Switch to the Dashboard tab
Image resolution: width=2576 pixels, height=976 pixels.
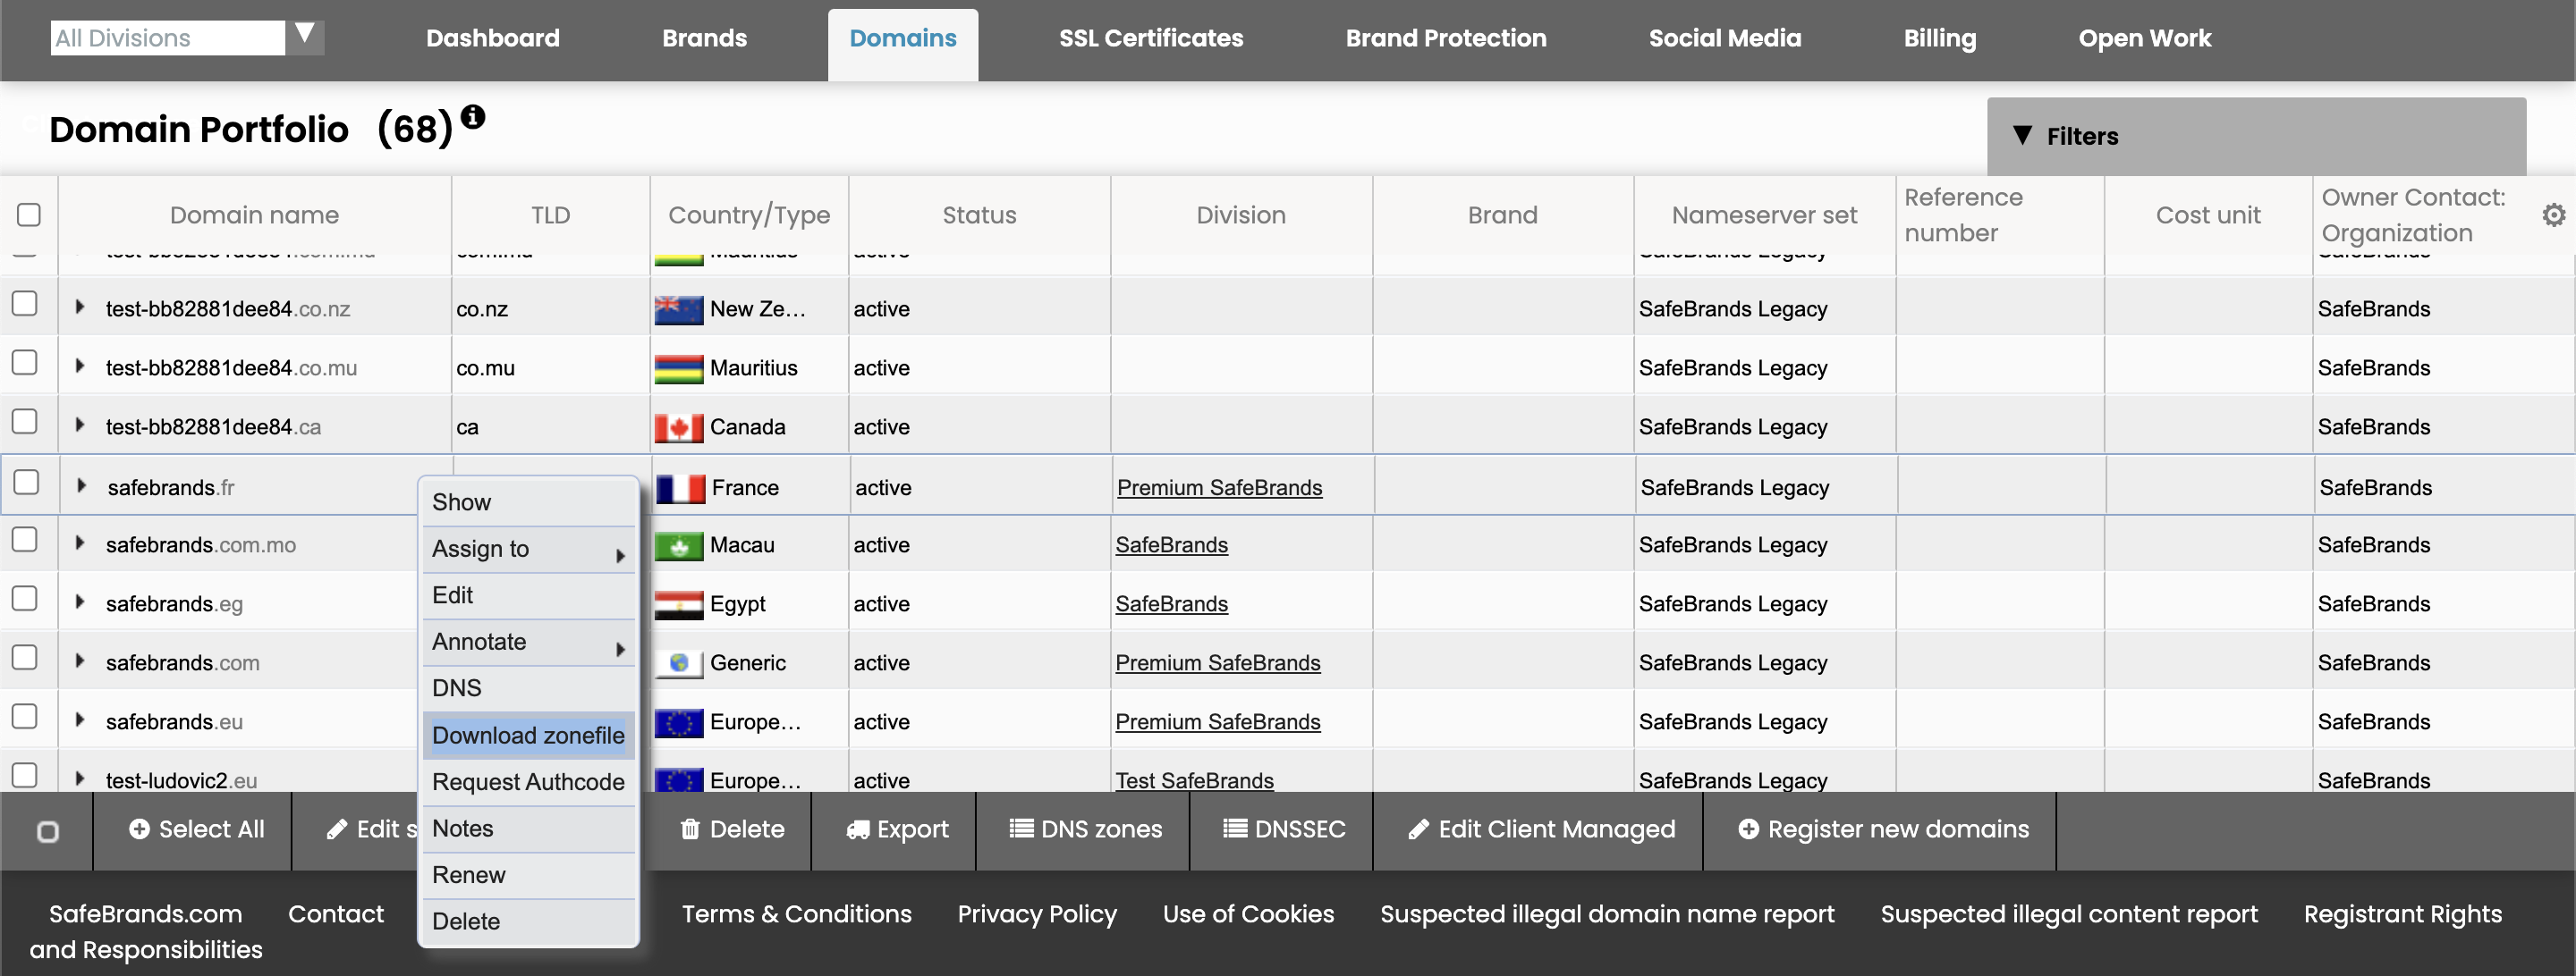click(493, 38)
